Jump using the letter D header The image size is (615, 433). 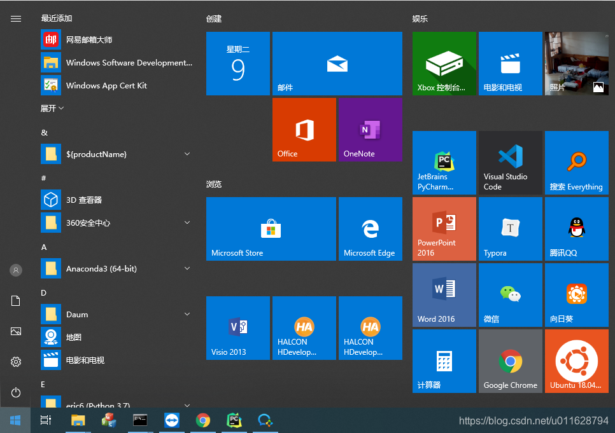point(43,293)
